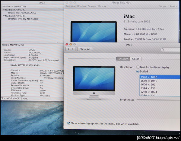Click the BSD Name value disk0
181x141 pixels.
43,90
